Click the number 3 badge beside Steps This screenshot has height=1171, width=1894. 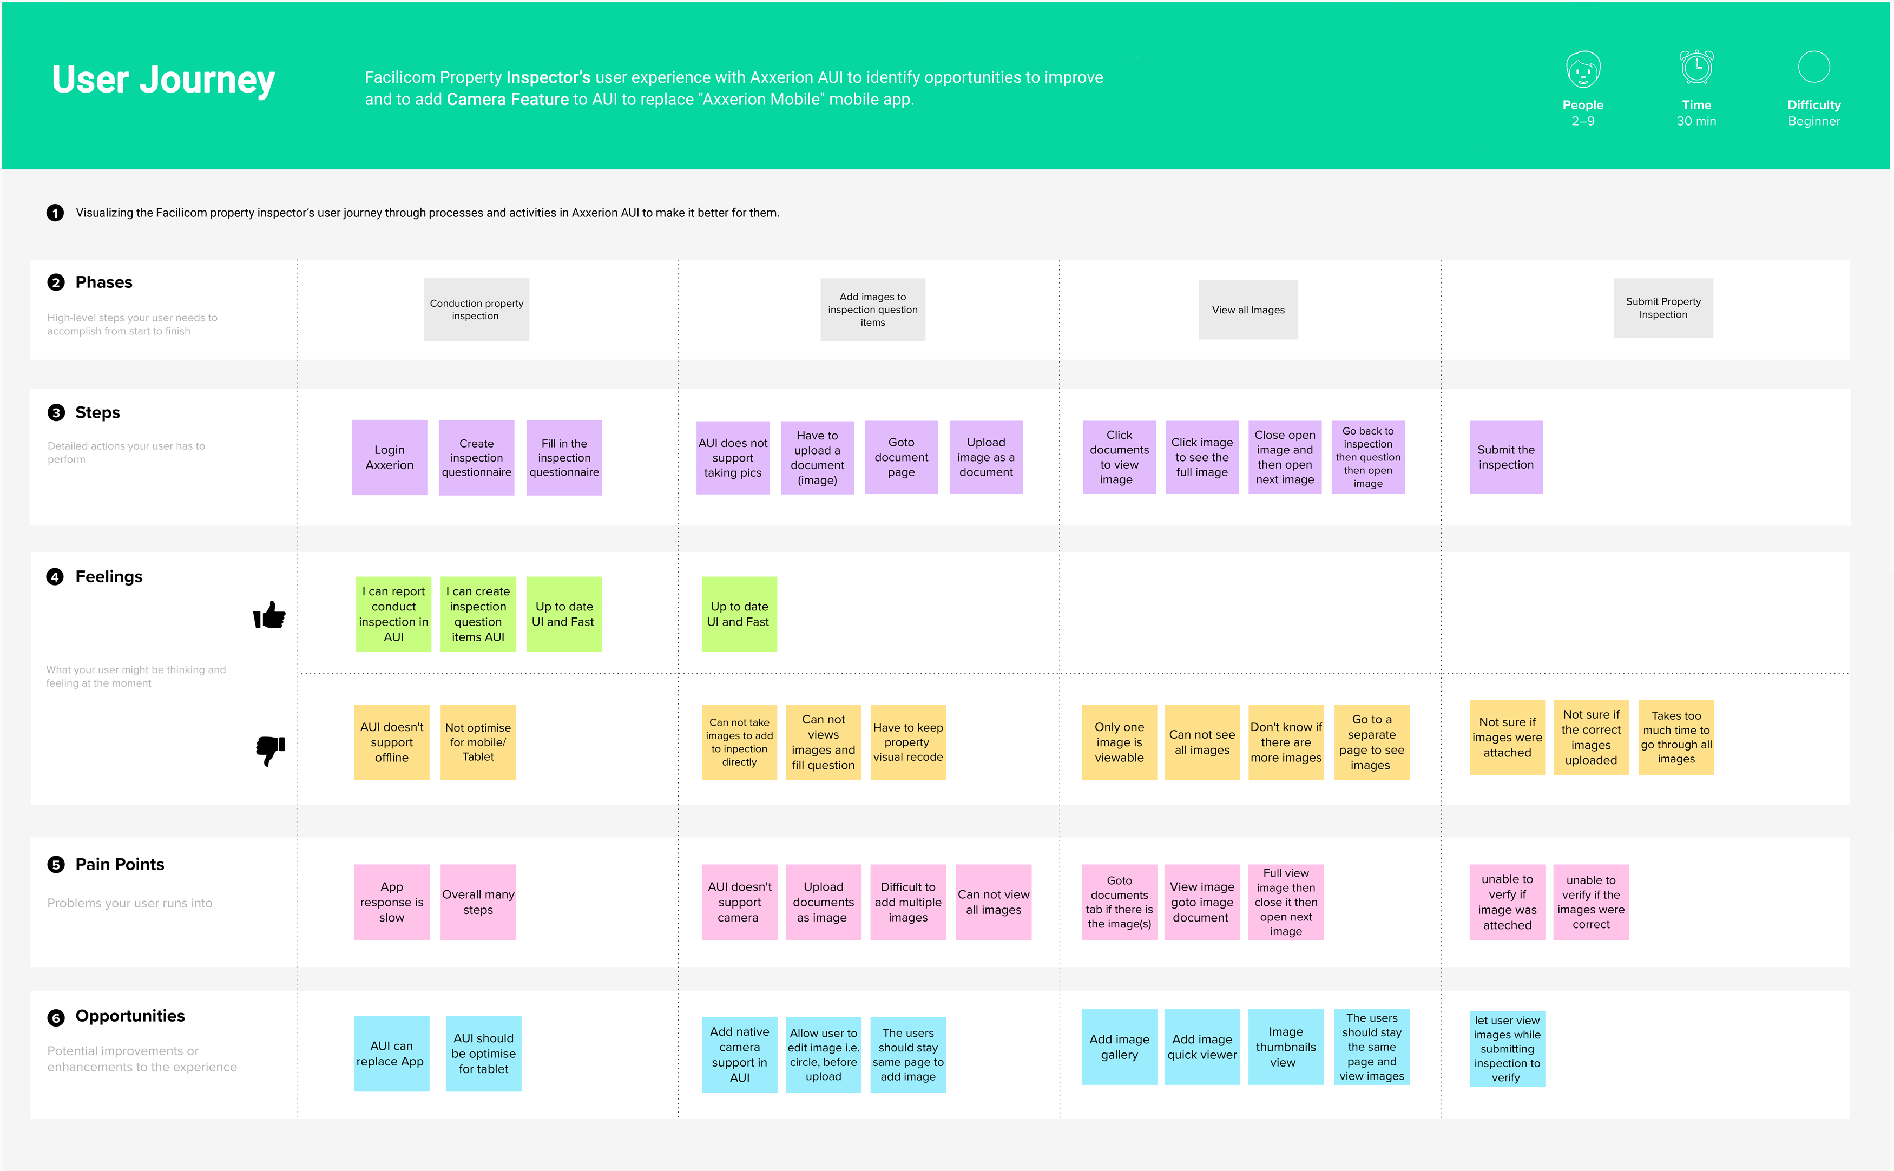tap(56, 413)
